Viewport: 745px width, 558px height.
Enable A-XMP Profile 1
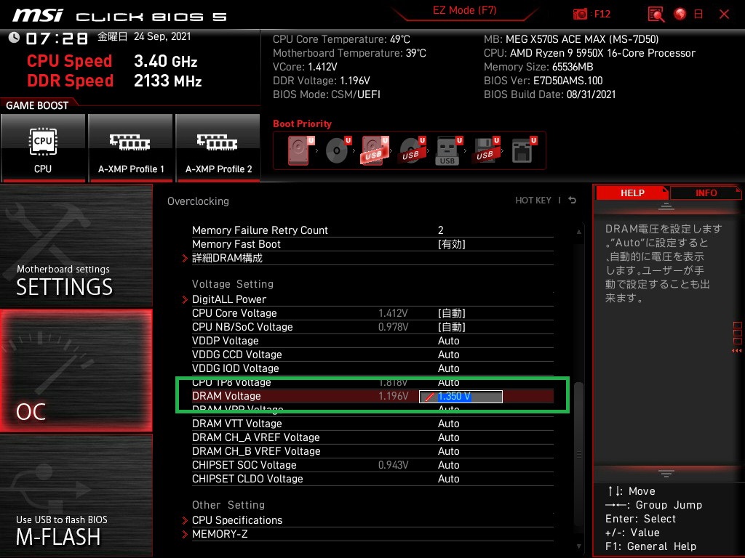[x=131, y=147]
